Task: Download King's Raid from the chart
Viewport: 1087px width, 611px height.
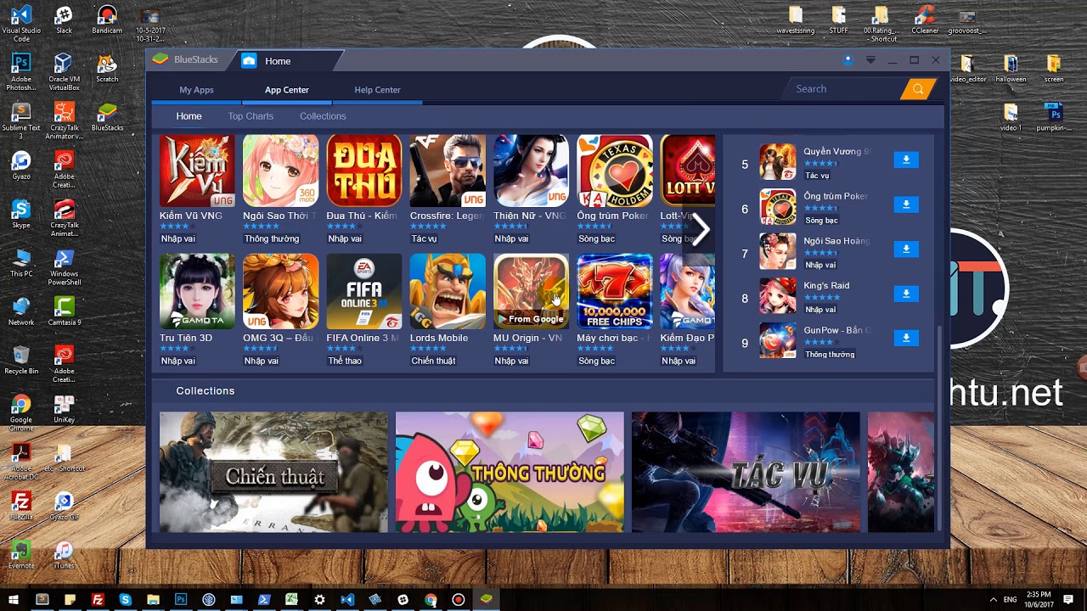Action: point(906,294)
